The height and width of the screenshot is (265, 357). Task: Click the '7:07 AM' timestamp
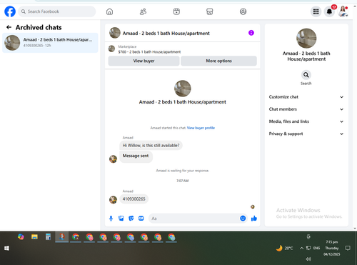183,181
